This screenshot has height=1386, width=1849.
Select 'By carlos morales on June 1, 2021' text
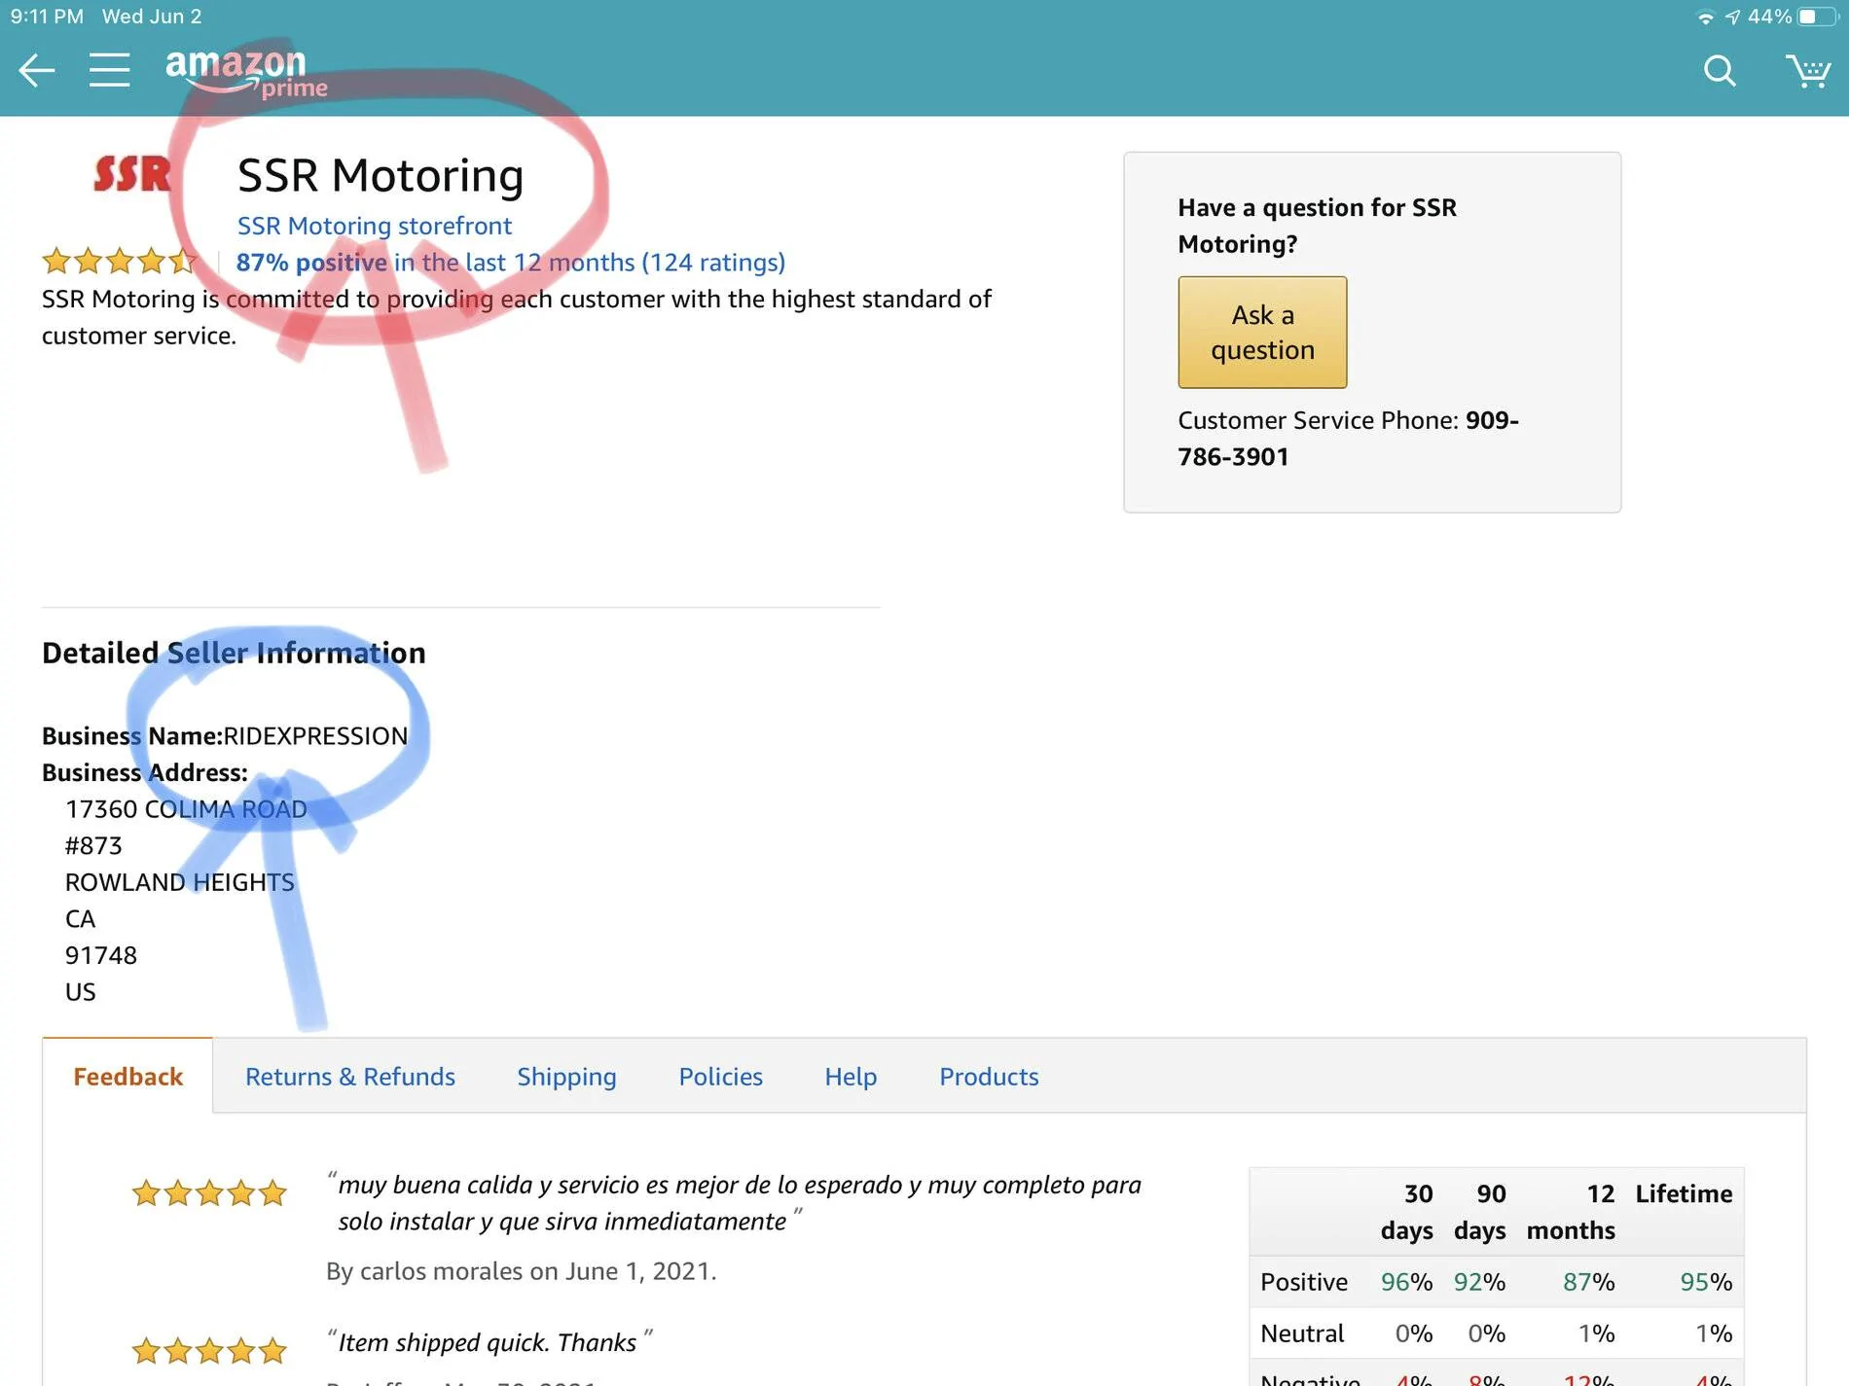point(521,1271)
